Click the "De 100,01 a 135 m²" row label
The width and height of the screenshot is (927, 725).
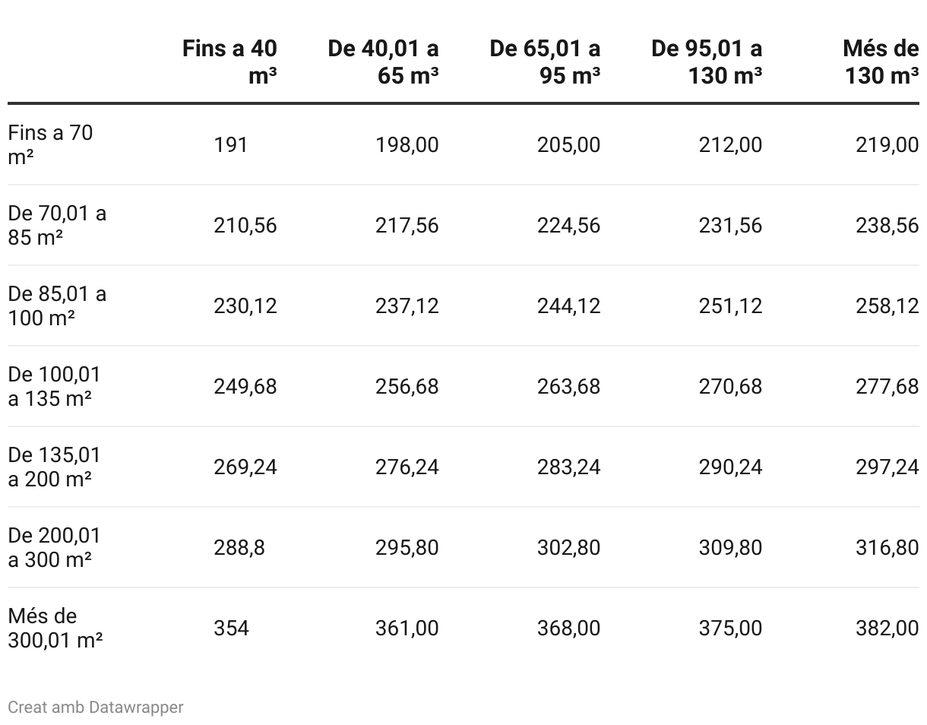(54, 386)
